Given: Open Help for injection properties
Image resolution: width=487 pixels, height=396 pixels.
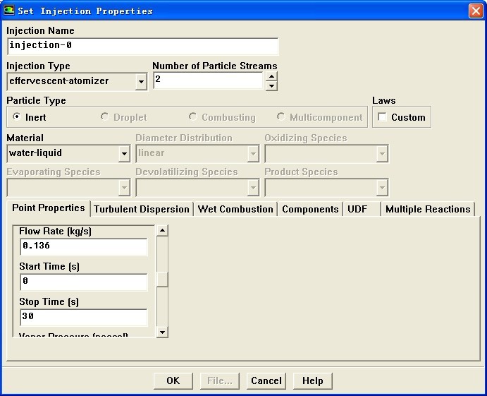Looking at the screenshot, I should [312, 380].
